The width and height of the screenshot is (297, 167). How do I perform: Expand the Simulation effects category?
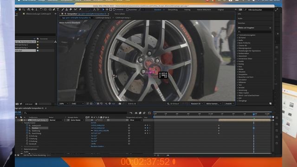(x=238, y=80)
